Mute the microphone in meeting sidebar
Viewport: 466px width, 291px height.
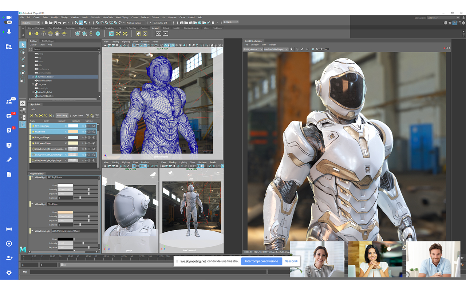pos(9,32)
